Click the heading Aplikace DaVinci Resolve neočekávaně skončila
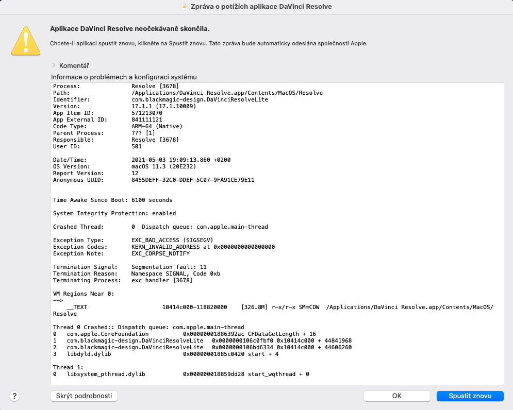The height and width of the screenshot is (410, 513). 129,29
